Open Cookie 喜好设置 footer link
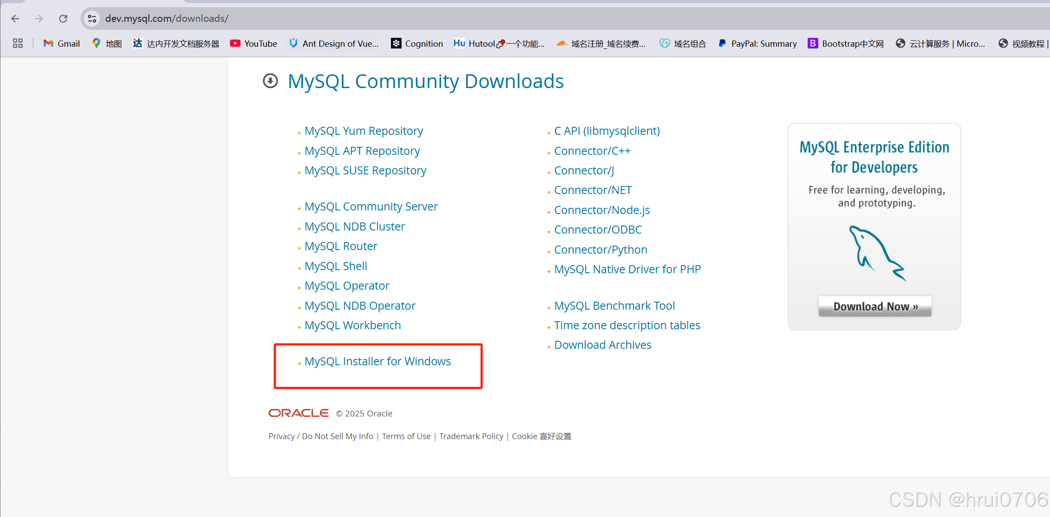The height and width of the screenshot is (517, 1050). 542,436
